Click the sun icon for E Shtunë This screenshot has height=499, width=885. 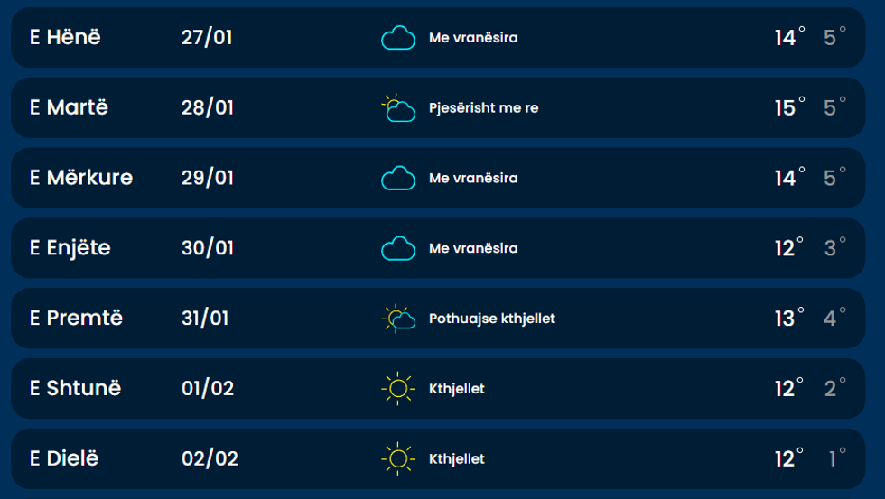(x=396, y=389)
